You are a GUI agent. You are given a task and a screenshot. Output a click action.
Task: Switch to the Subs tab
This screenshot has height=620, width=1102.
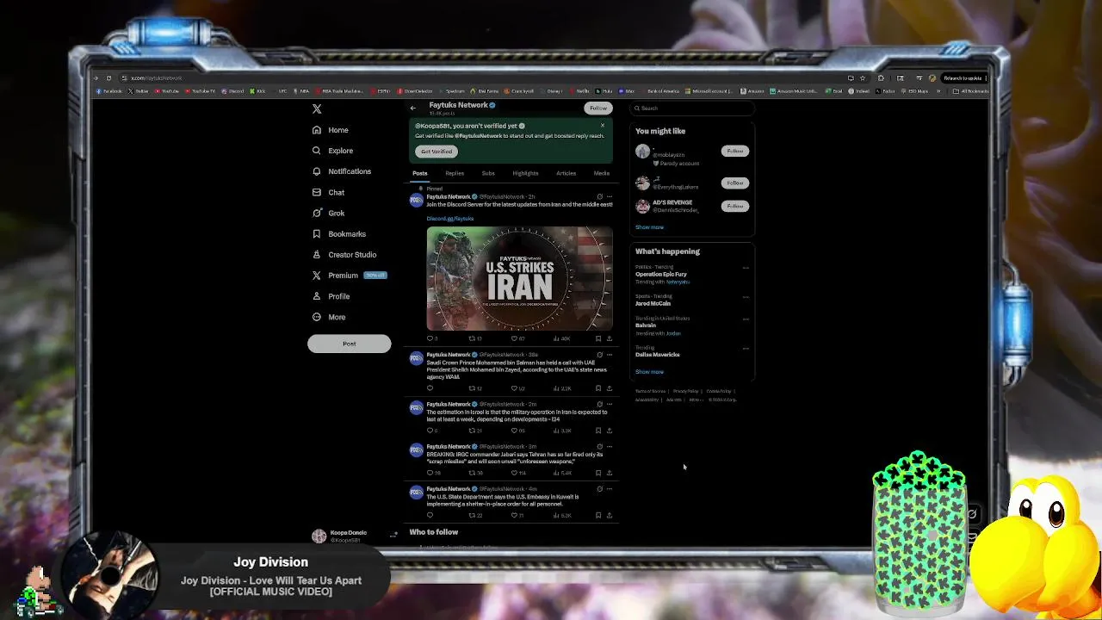[488, 173]
